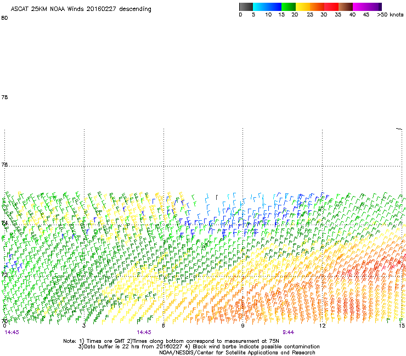Screen dimensions: 406x356
Task: Click the '9' longitude axis label
Action: click(243, 326)
